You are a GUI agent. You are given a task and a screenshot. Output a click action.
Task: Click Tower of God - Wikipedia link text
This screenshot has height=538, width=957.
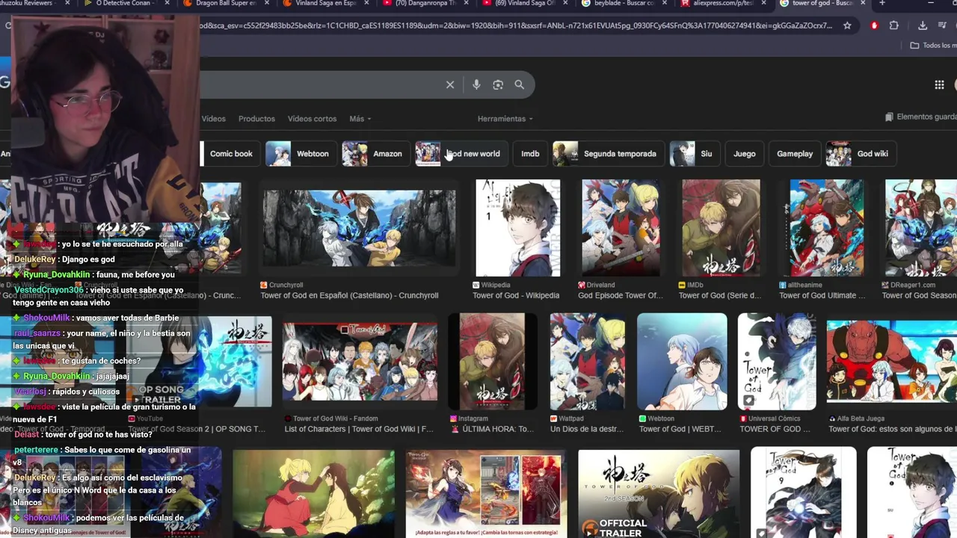pos(516,295)
